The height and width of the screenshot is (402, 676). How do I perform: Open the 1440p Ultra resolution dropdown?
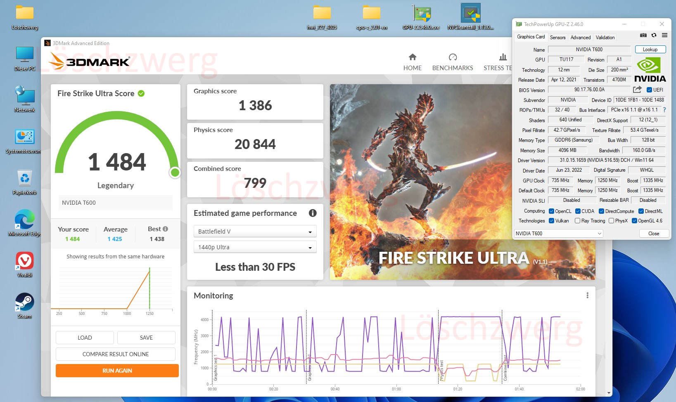pos(255,247)
